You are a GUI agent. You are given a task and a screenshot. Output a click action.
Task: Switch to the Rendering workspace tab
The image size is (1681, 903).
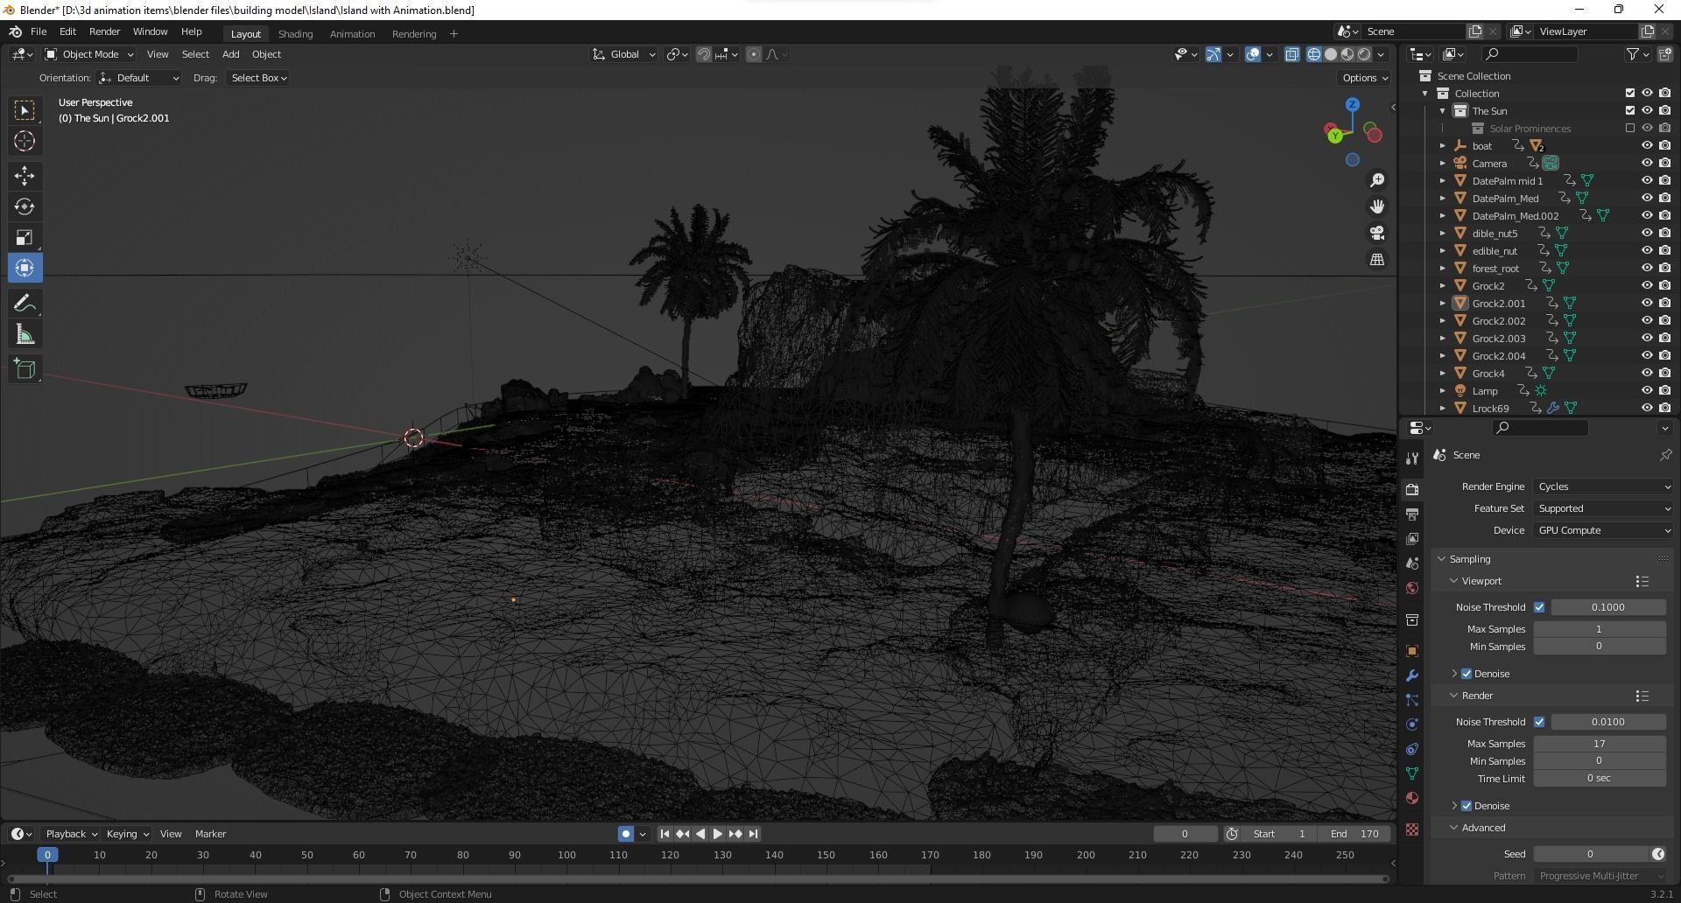click(x=414, y=34)
